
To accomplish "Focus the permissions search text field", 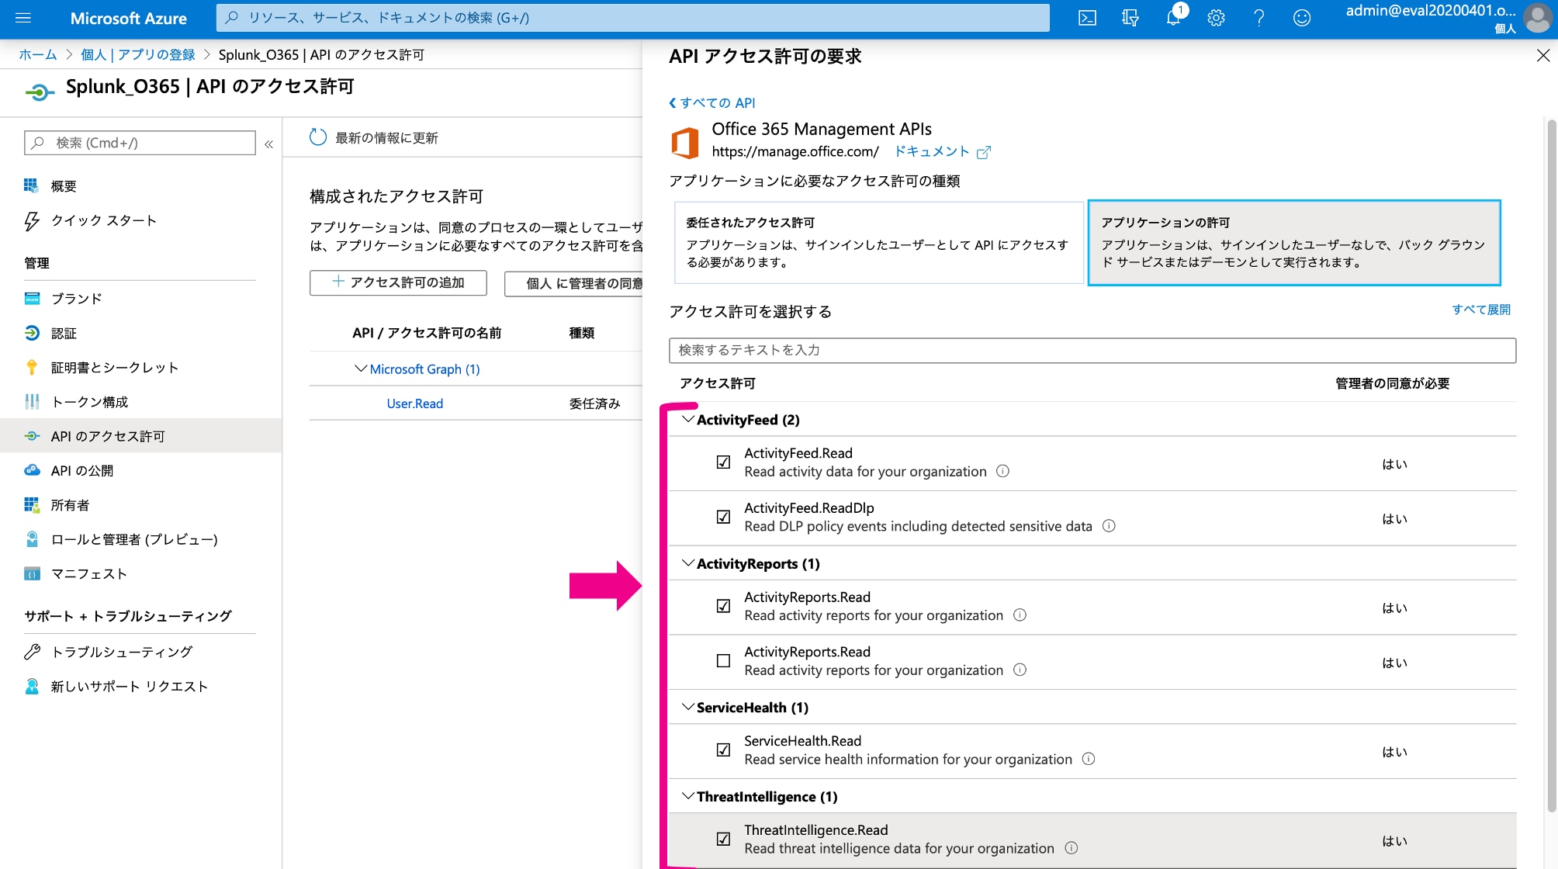I will point(1092,350).
